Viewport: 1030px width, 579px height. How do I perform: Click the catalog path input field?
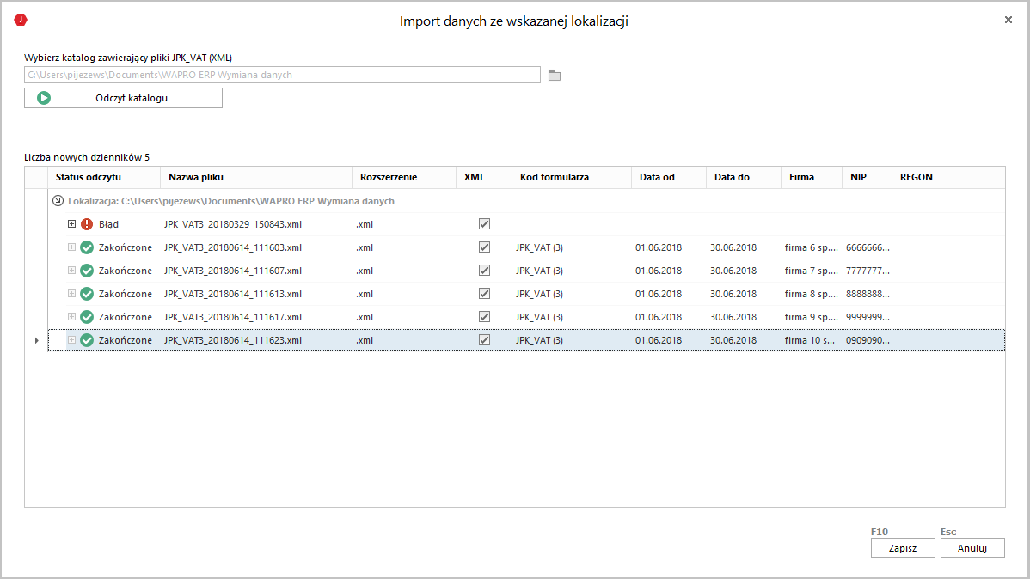tap(282, 76)
